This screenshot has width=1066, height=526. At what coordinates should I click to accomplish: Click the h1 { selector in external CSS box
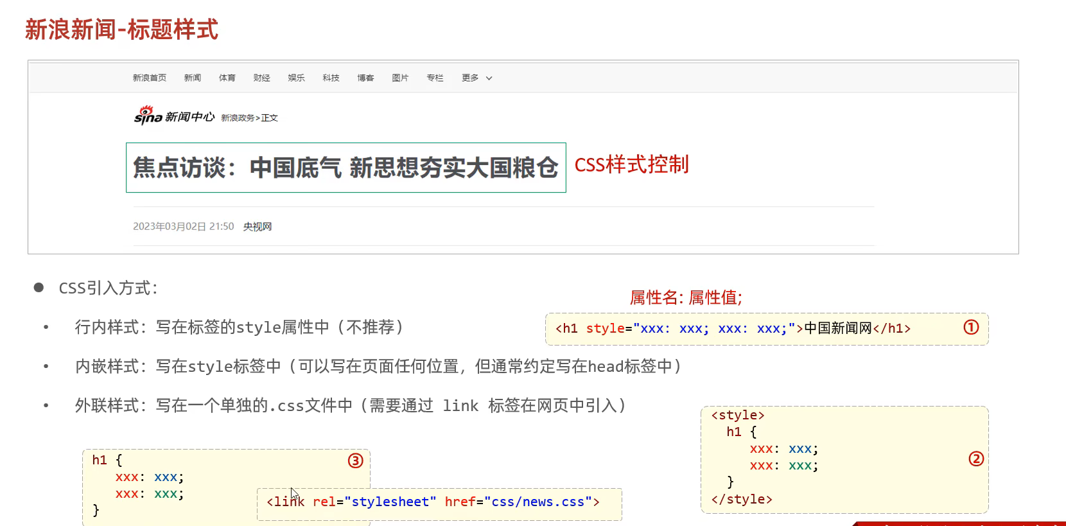click(x=107, y=460)
